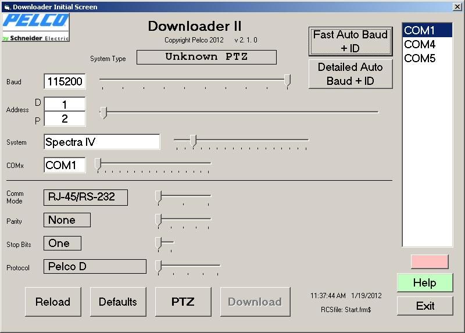Click the greyed Download button
Viewport: 465px width, 333px height.
tap(255, 302)
